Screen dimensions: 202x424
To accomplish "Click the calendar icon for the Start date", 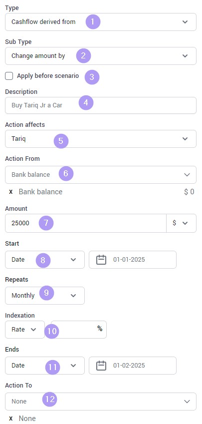I will pos(101,260).
